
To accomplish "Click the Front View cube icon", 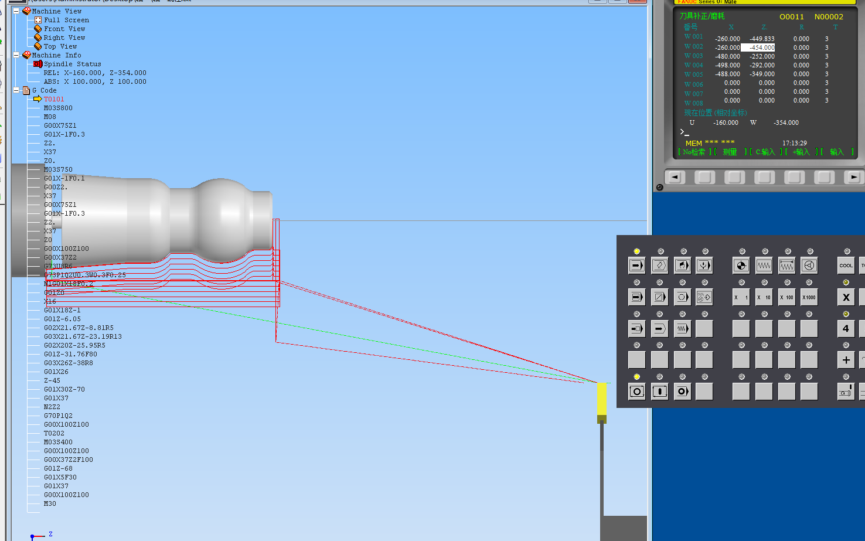I will [38, 29].
